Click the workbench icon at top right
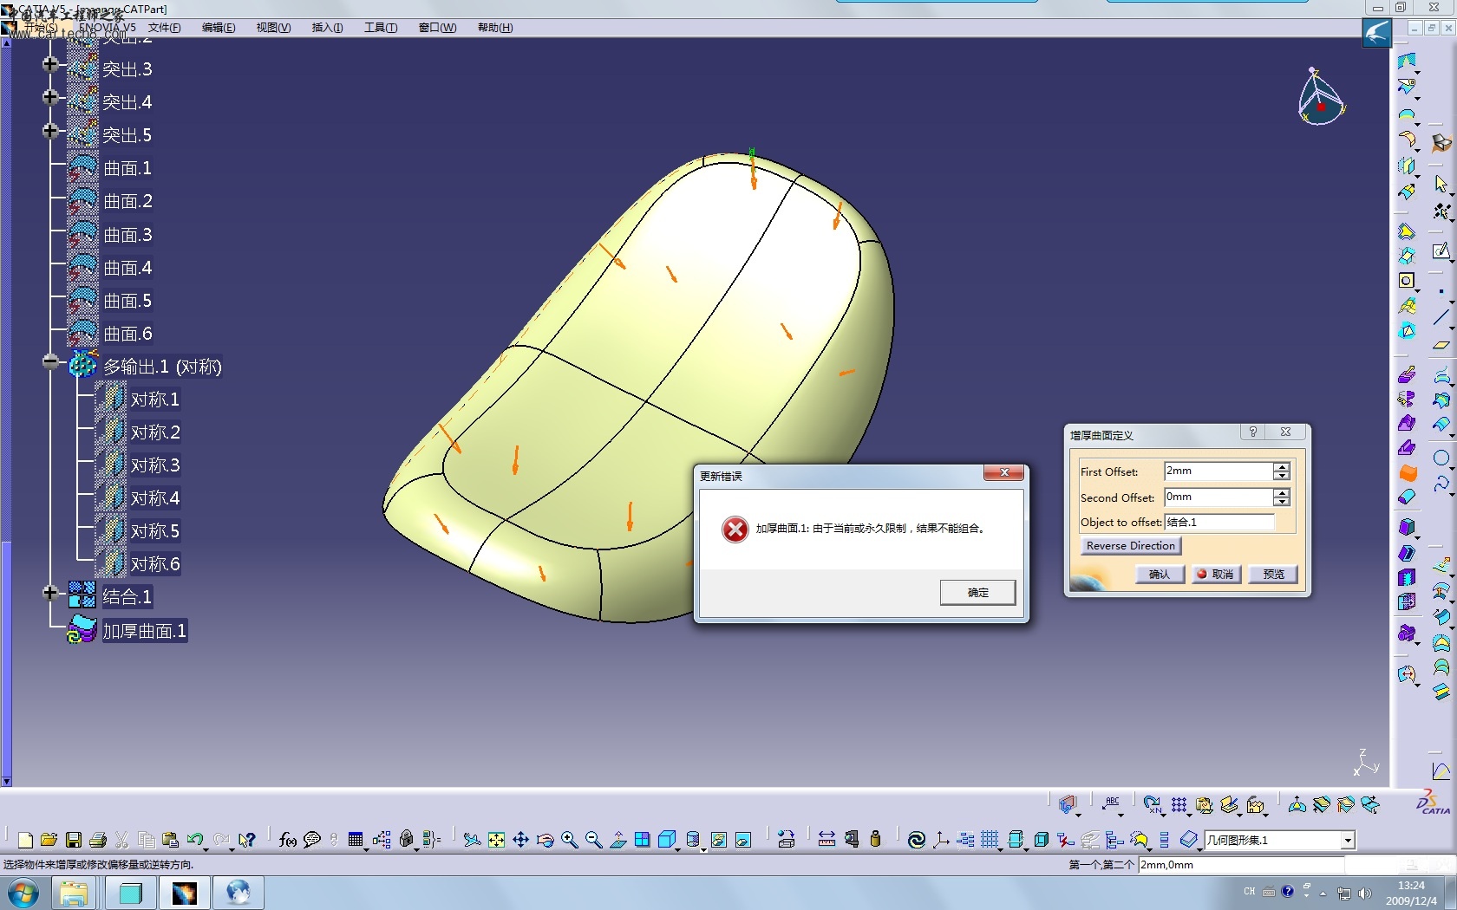The height and width of the screenshot is (910, 1457). pyautogui.click(x=1376, y=34)
